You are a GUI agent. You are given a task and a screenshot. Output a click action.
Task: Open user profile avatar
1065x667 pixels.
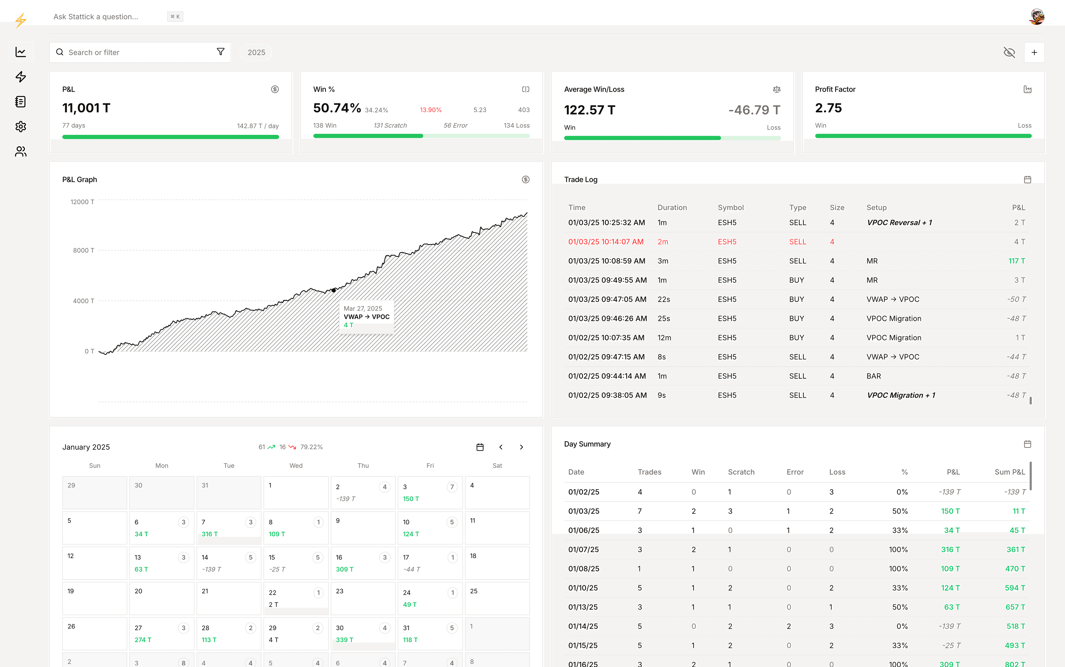tap(1036, 17)
